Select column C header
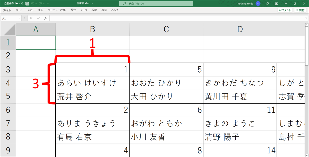This screenshot has width=309, height=157. [x=166, y=29]
